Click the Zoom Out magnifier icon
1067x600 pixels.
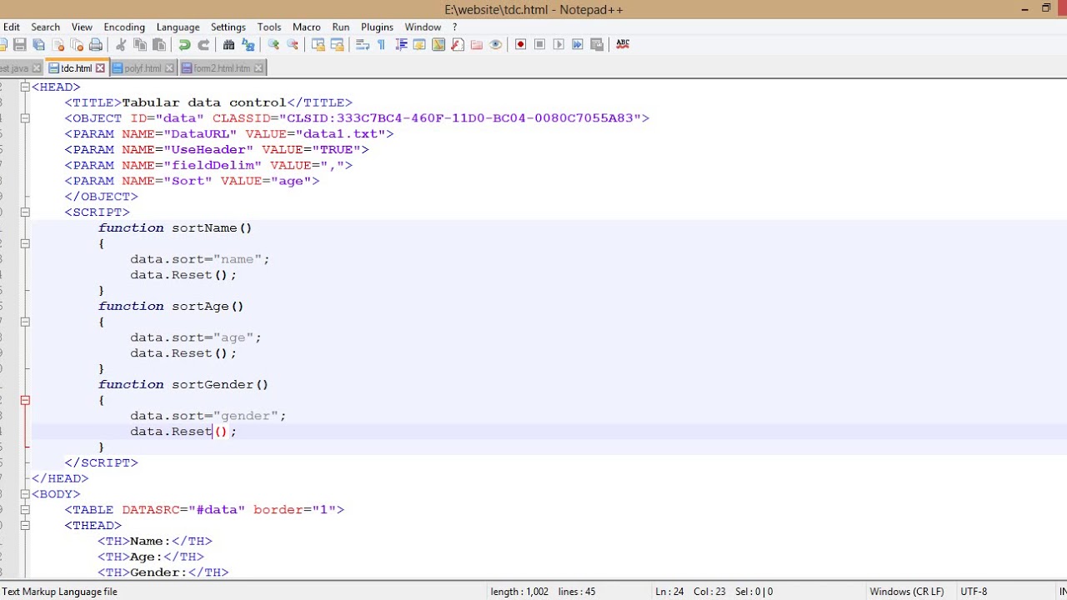[293, 44]
